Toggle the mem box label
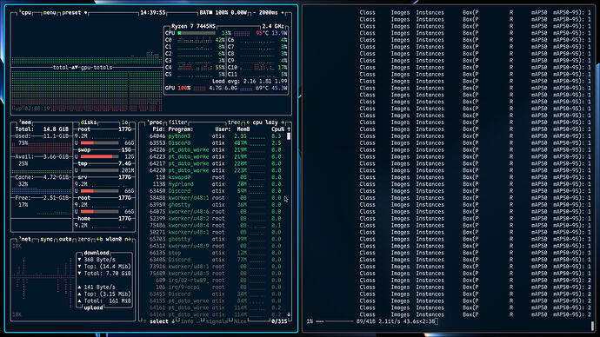The width and height of the screenshot is (600, 337). (25, 122)
